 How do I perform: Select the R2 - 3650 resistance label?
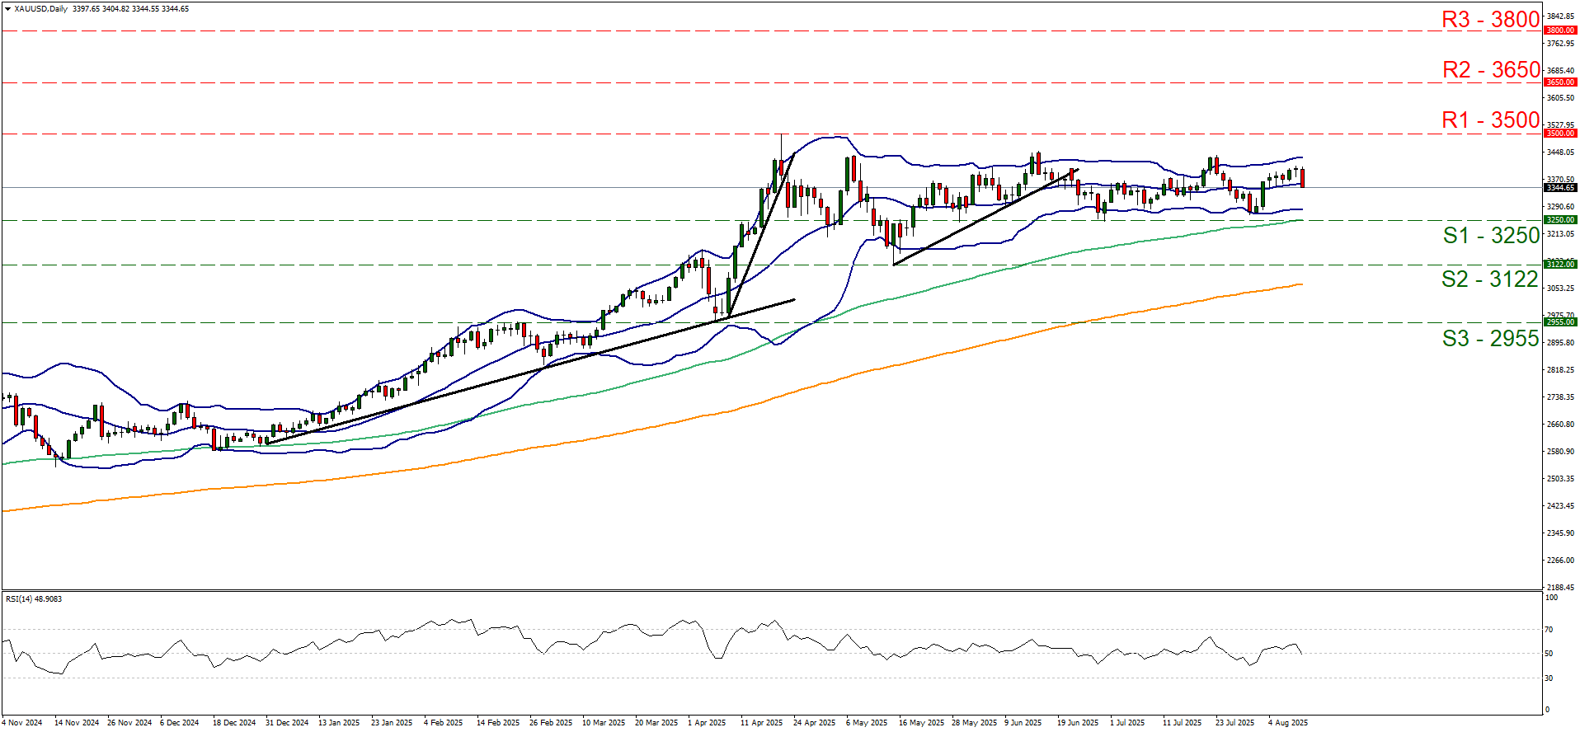click(x=1491, y=70)
